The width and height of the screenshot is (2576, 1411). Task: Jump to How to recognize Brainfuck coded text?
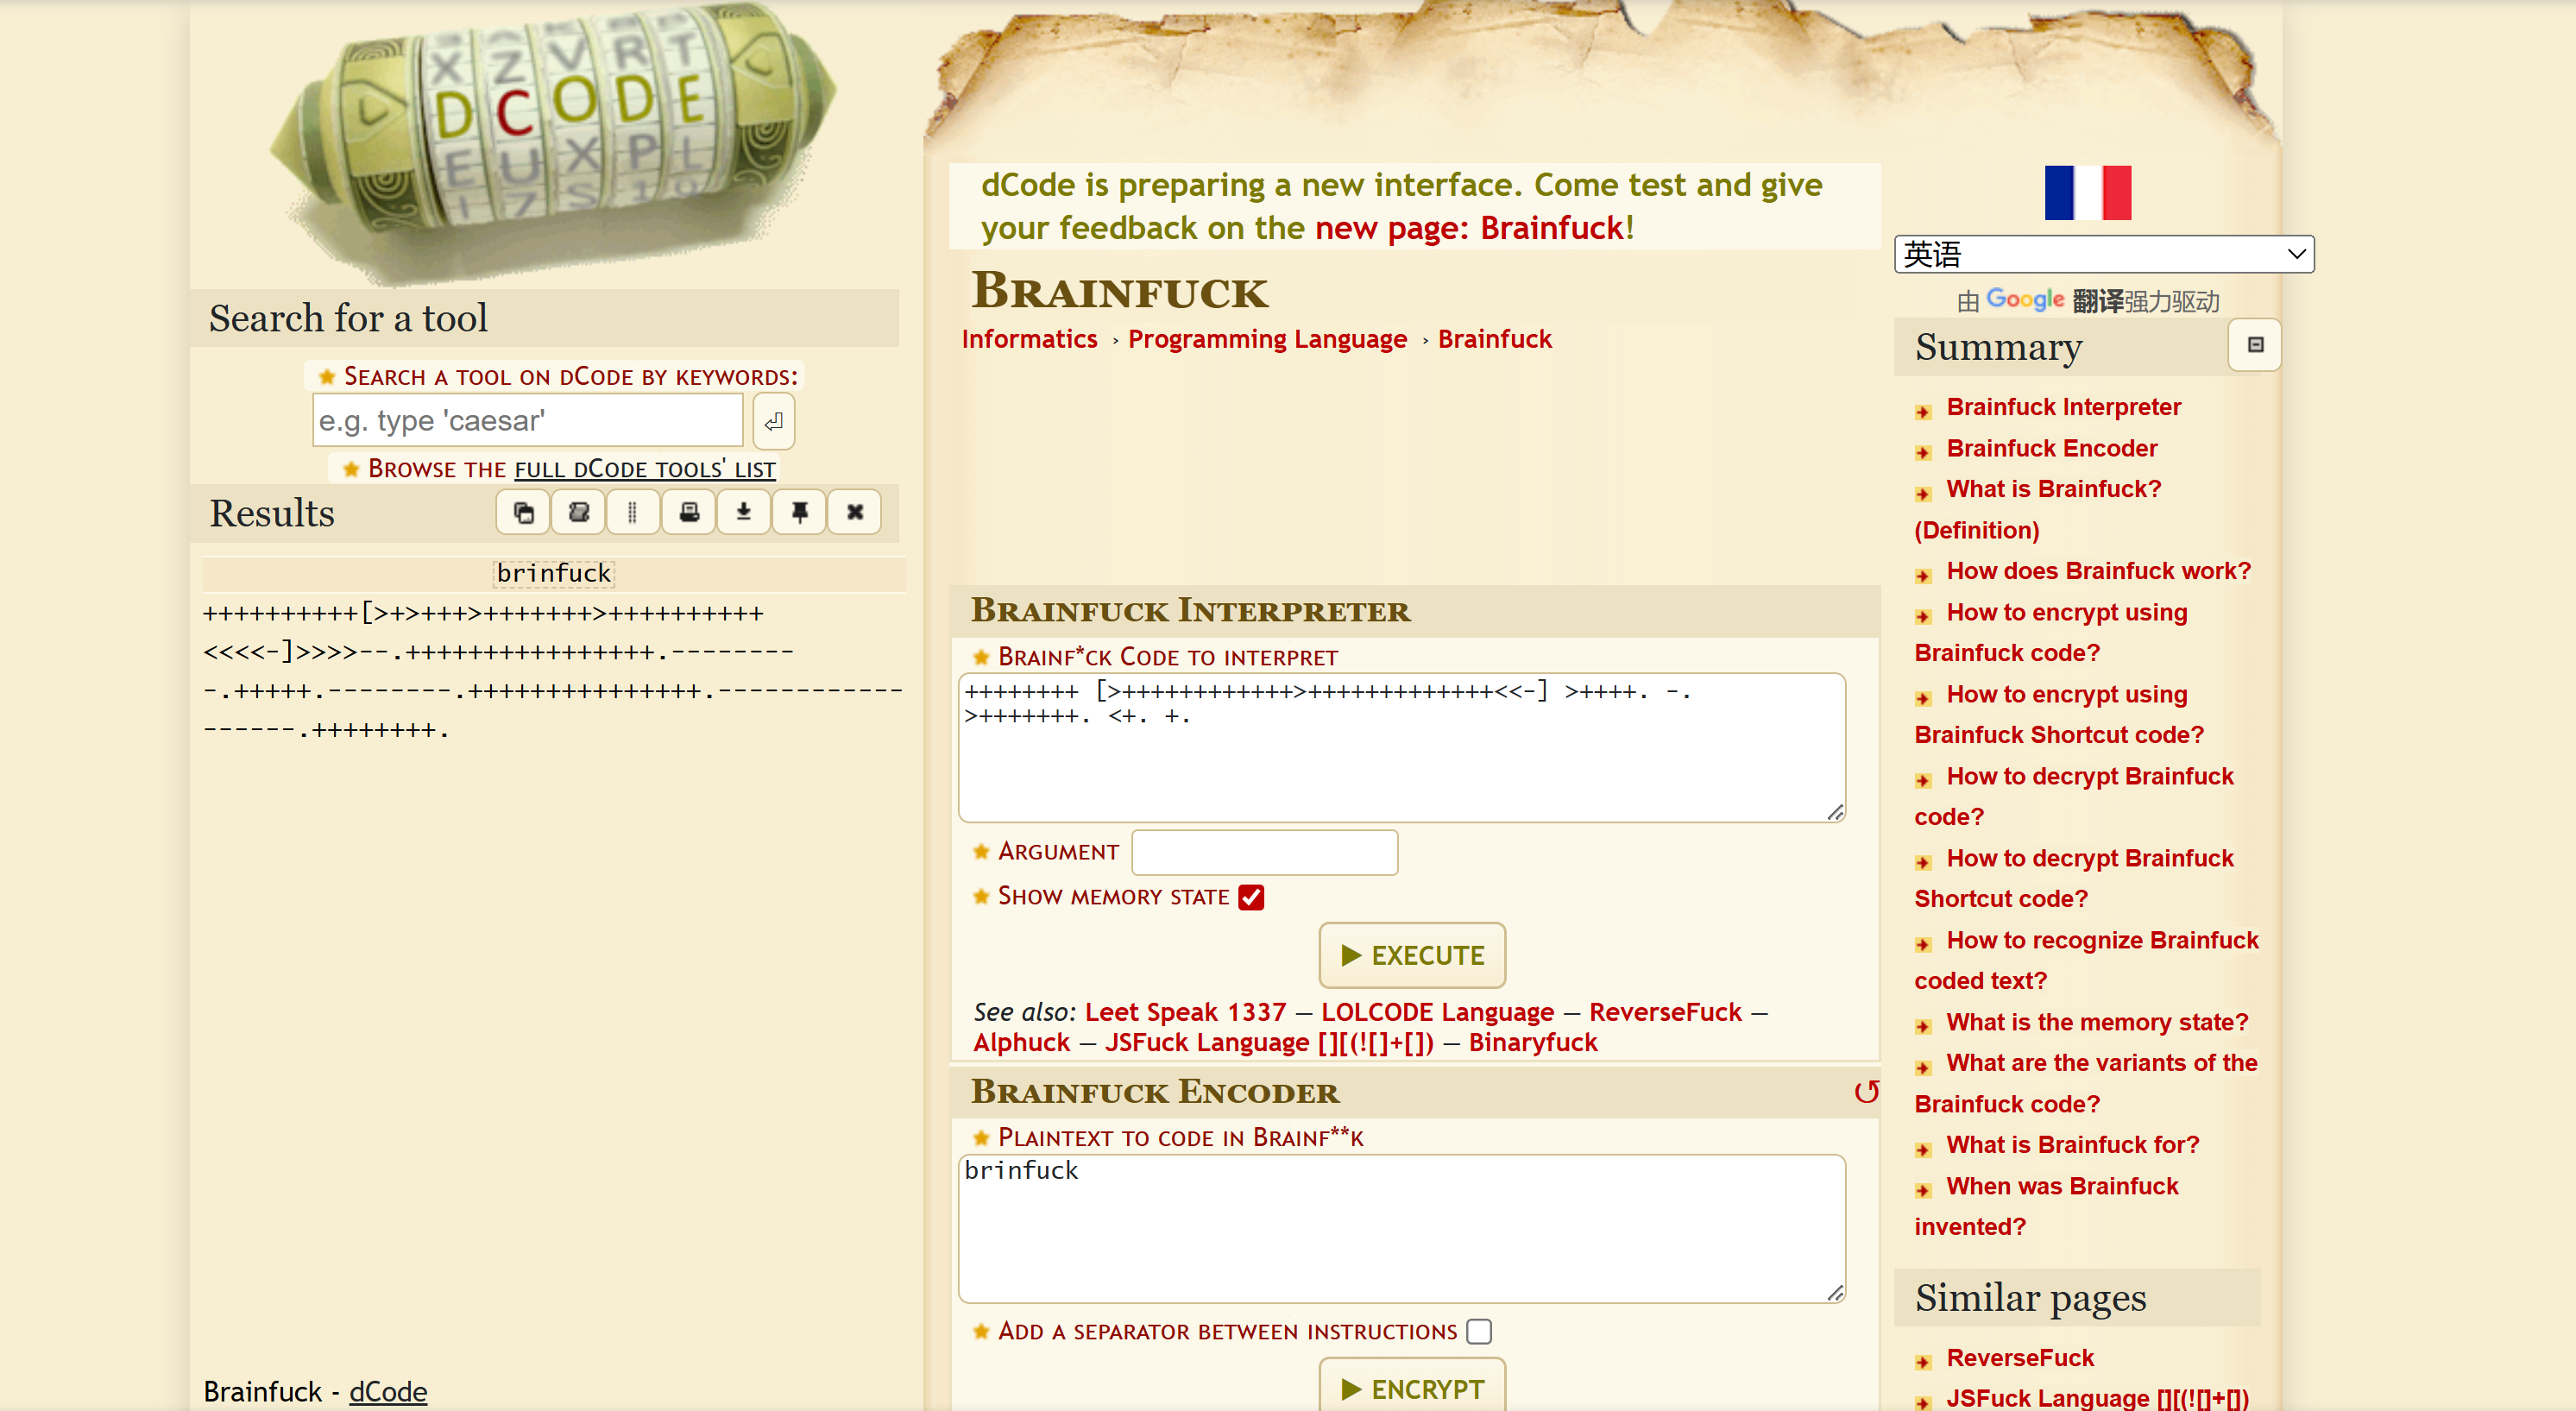tap(2102, 940)
